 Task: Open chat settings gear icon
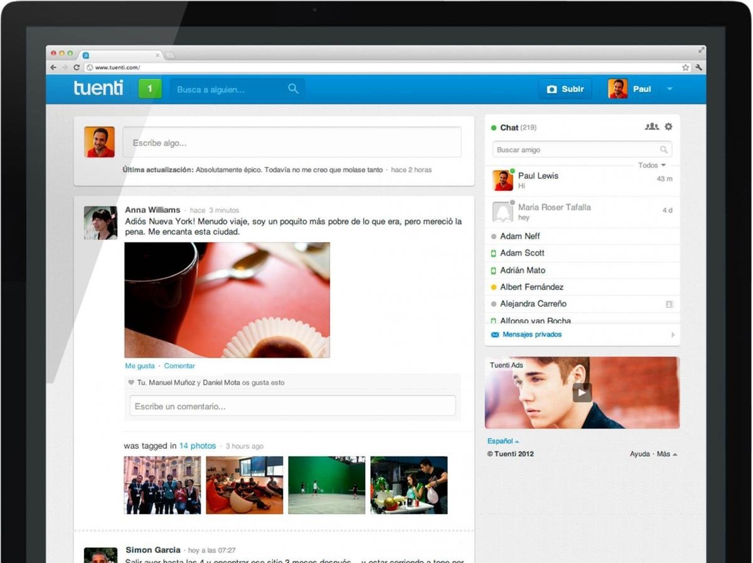click(668, 127)
